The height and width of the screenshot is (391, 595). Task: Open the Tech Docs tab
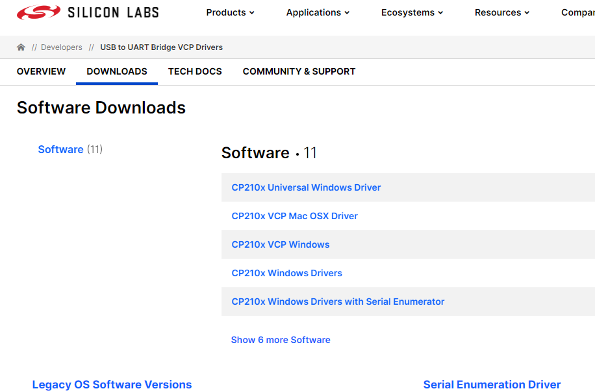195,71
